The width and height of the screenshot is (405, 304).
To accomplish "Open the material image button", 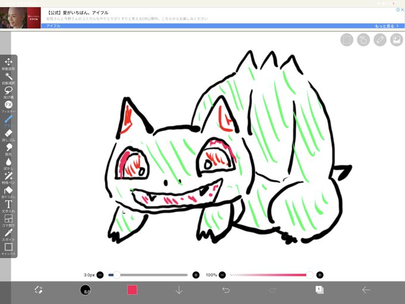I will tap(397, 40).
